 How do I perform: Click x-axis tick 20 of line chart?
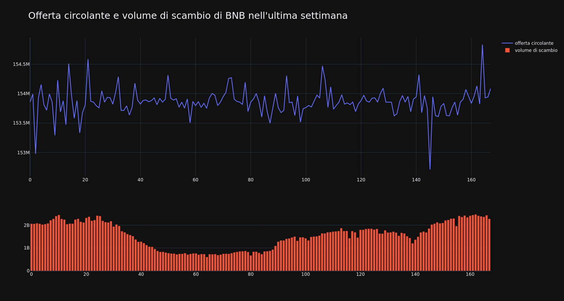85,180
